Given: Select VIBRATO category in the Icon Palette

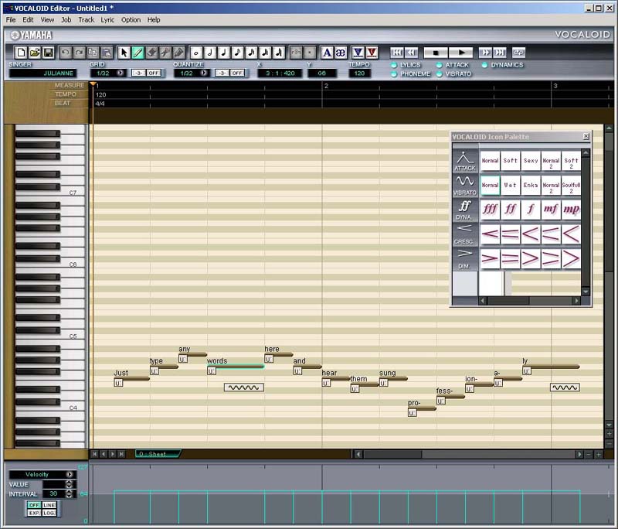Looking at the screenshot, I should (x=465, y=186).
